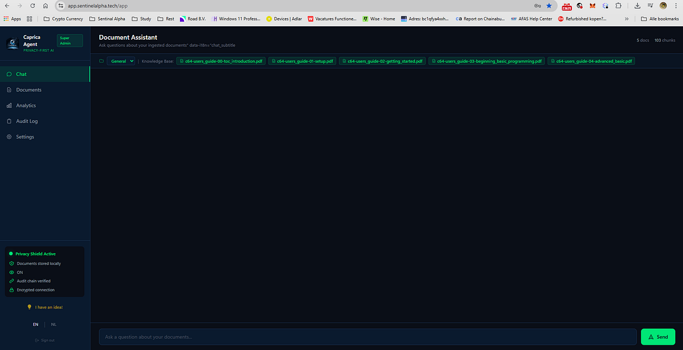Click the green Send button
The width and height of the screenshot is (683, 350).
[x=658, y=337]
